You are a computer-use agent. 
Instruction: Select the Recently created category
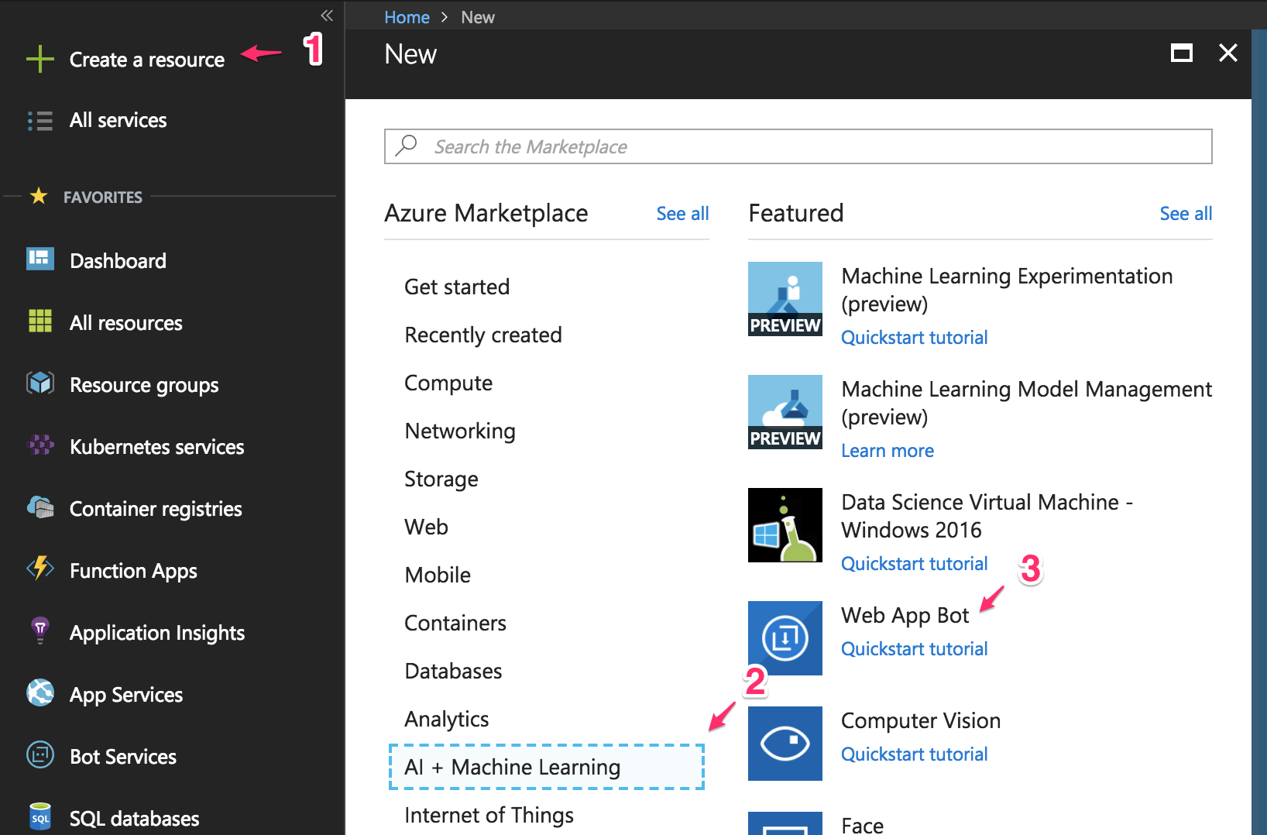pos(483,335)
